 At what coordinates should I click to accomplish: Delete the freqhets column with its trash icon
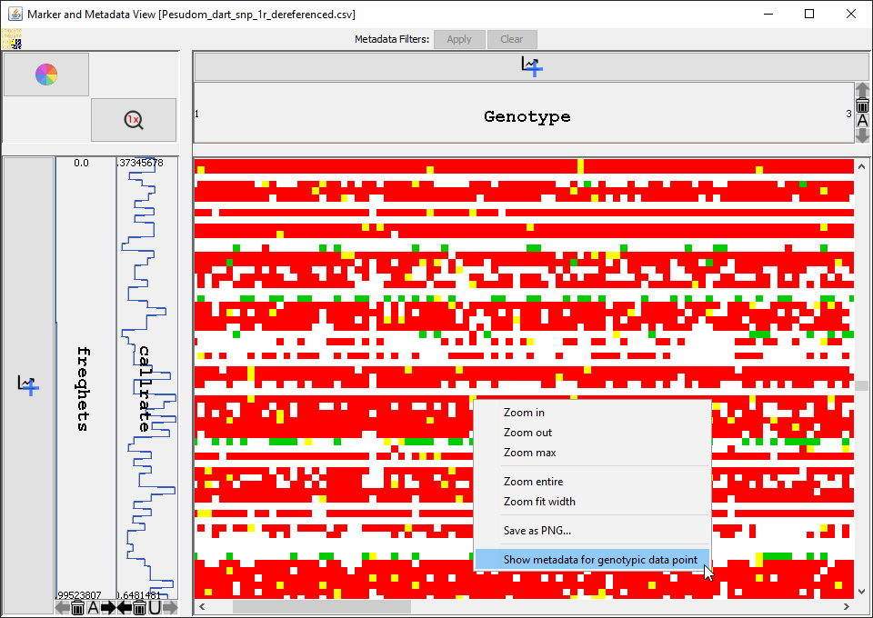click(x=78, y=607)
